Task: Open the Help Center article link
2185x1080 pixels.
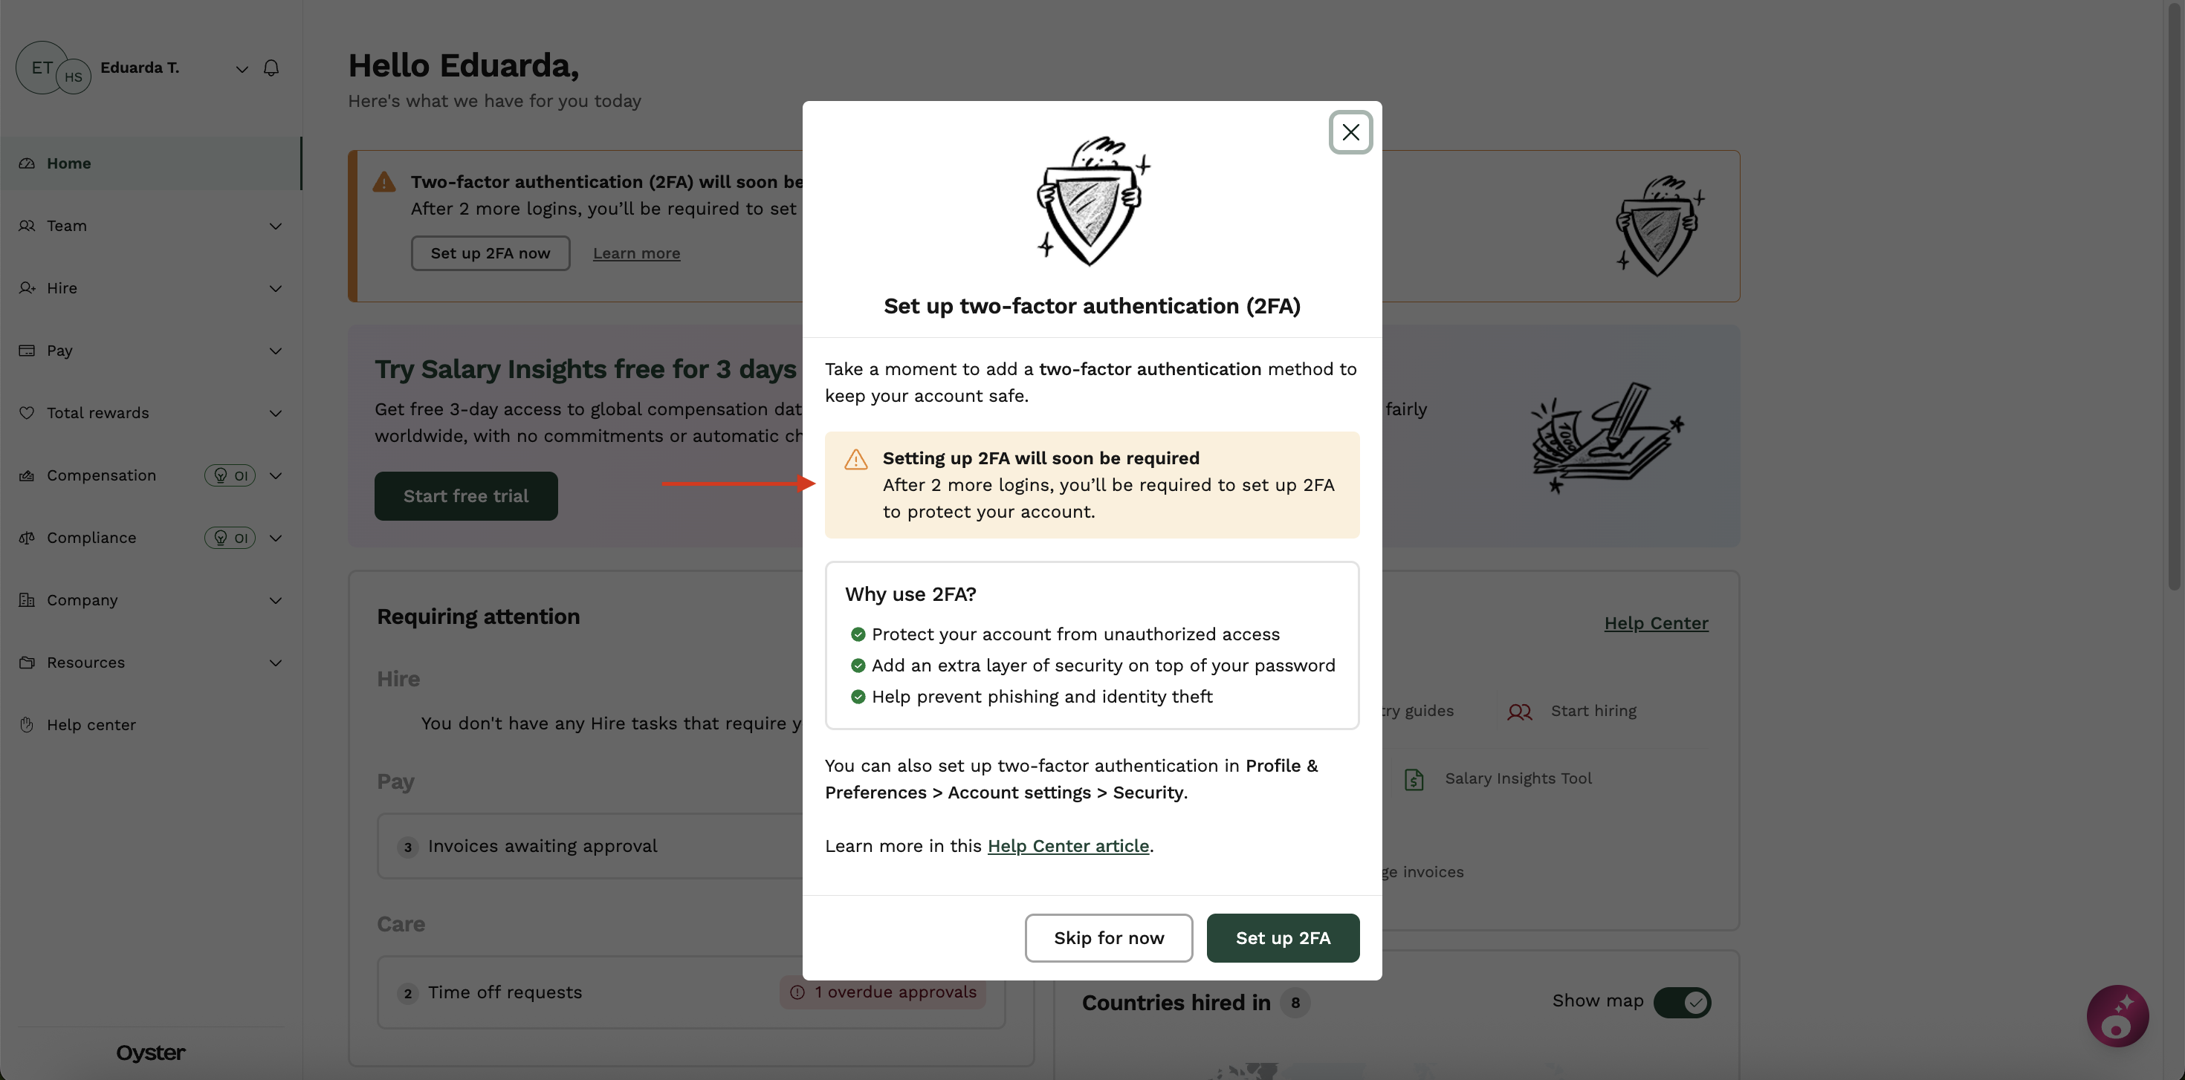Action: tap(1068, 845)
